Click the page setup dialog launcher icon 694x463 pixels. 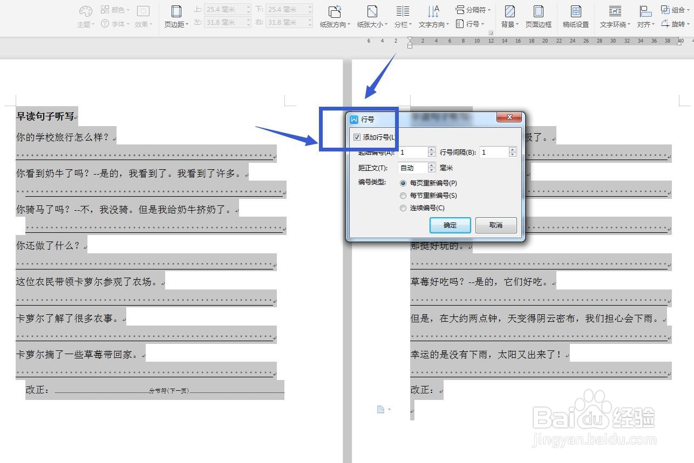click(491, 33)
